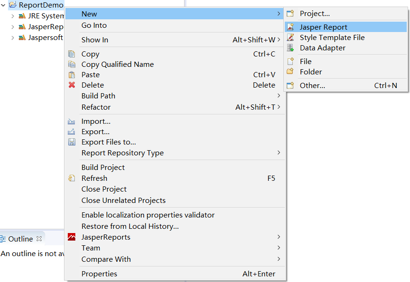
Task: Expand the JasperReports library tree node
Action: pos(13,27)
